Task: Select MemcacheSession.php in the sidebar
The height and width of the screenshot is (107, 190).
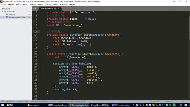Action: pos(17,17)
